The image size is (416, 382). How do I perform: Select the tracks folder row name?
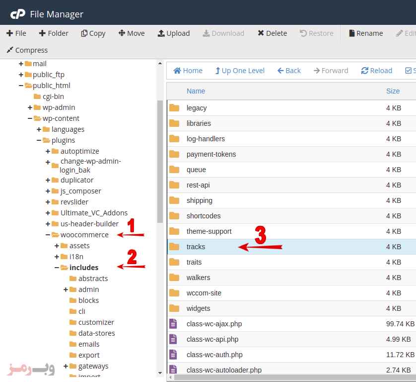[196, 247]
